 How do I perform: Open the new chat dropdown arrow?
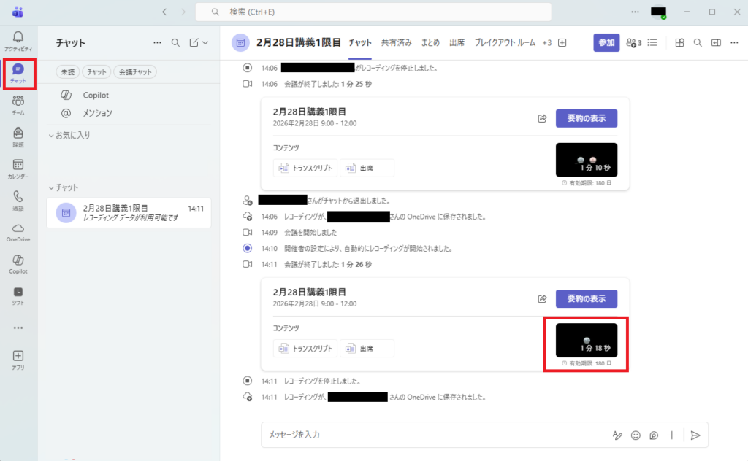(205, 43)
